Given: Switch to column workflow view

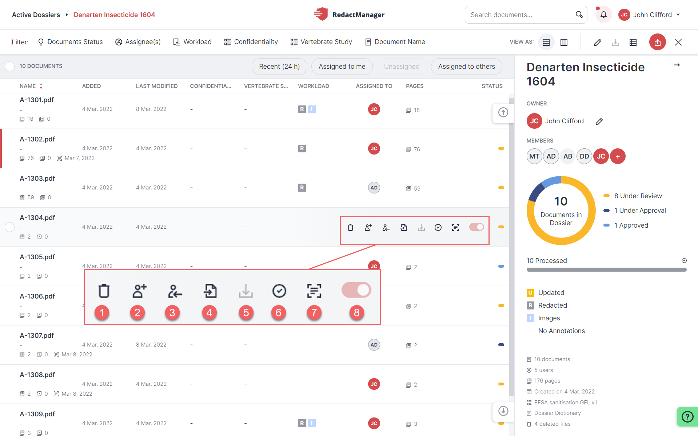Looking at the screenshot, I should (564, 42).
